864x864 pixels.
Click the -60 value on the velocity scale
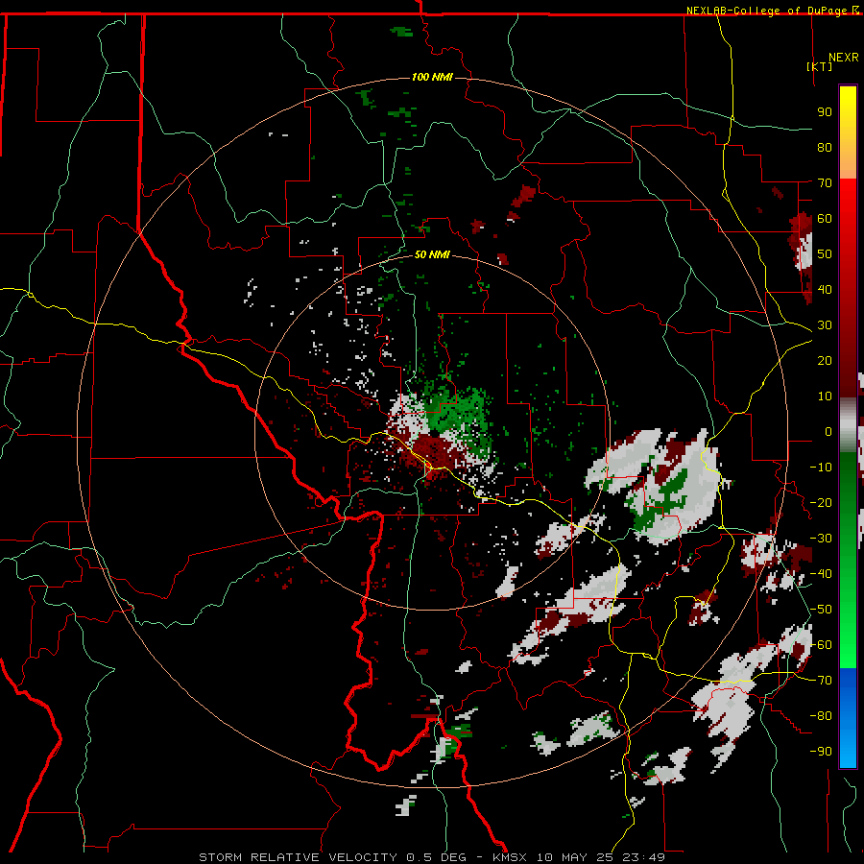tap(821, 645)
